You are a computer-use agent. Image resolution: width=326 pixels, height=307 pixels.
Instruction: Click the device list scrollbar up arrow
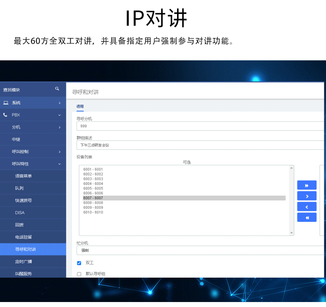[x=291, y=168]
